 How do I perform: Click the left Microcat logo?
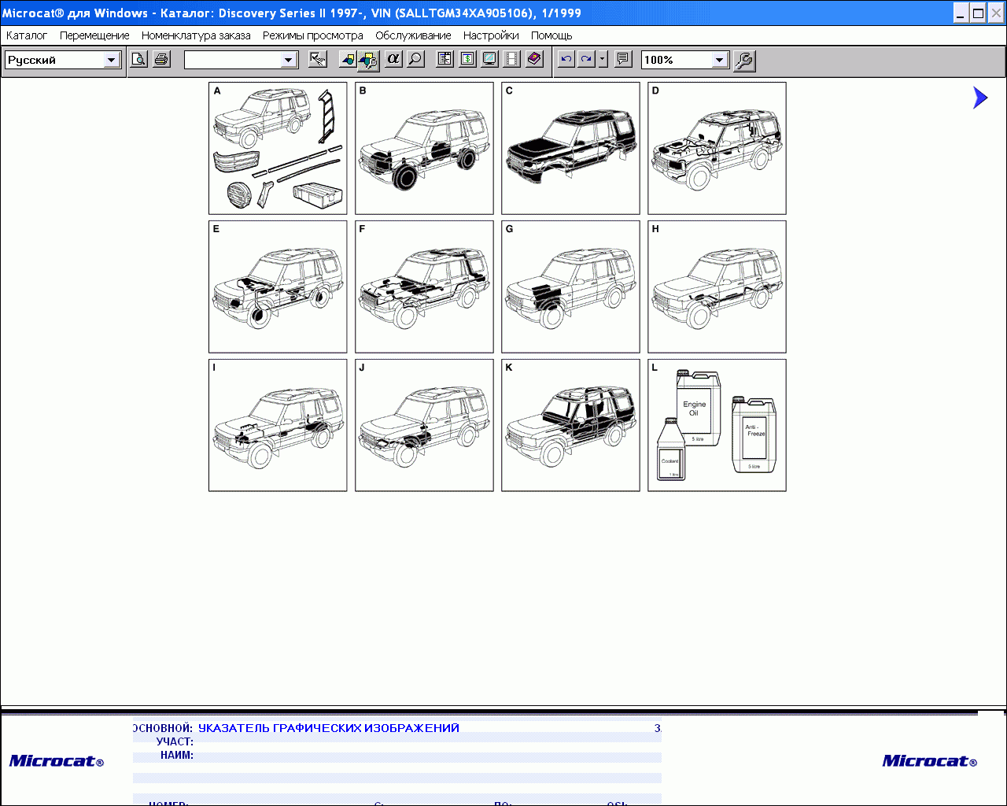(57, 760)
